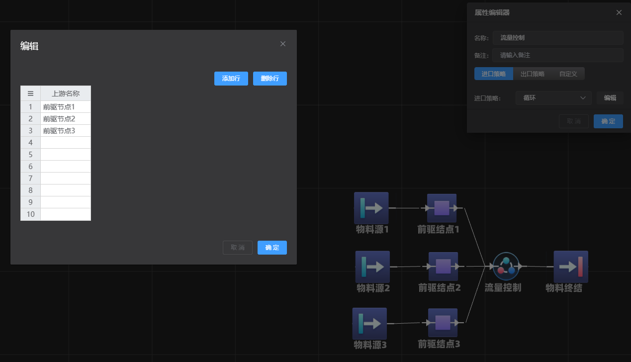
Task: Select the table cell containing 前驱节点2
Action: tap(66, 119)
